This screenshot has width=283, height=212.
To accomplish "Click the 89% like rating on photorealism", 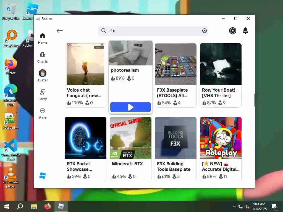I will [x=118, y=78].
